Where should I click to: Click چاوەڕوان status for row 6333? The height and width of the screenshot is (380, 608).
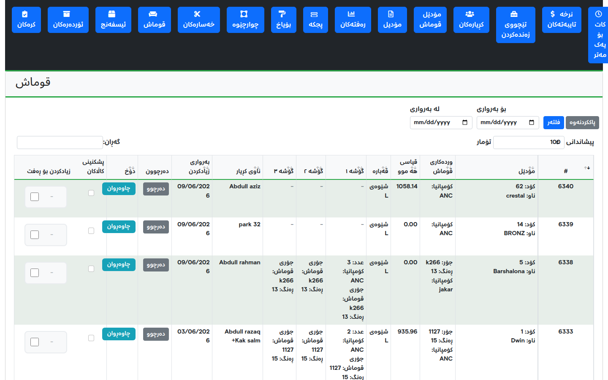click(119, 334)
